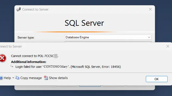Click the Copy message button

click(28, 78)
